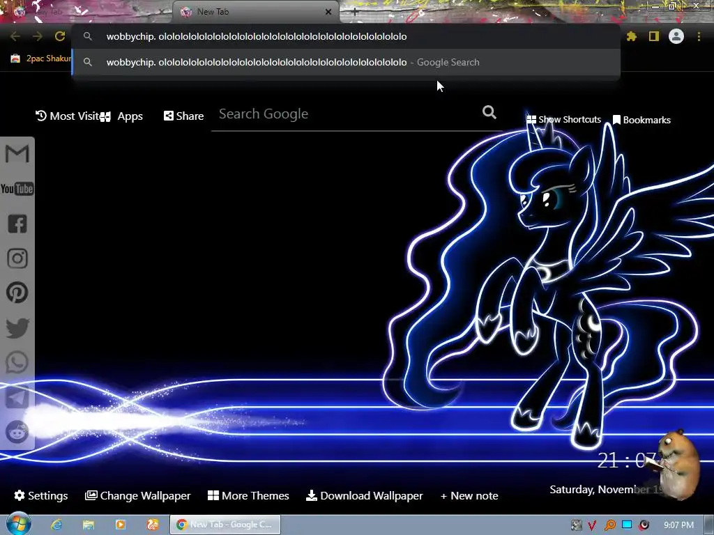Click the page's magnifier search icon

coord(489,112)
